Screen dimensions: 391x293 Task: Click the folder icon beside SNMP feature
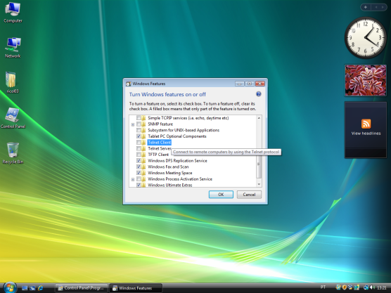coord(143,124)
